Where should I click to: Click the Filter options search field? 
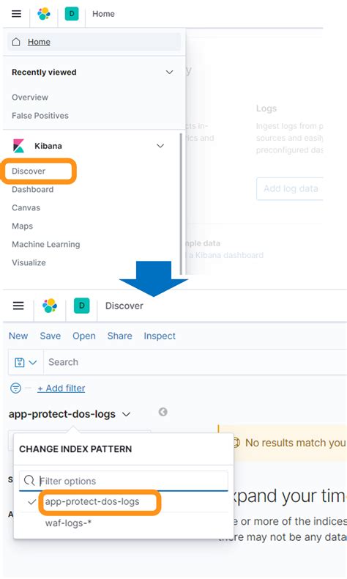click(124, 481)
